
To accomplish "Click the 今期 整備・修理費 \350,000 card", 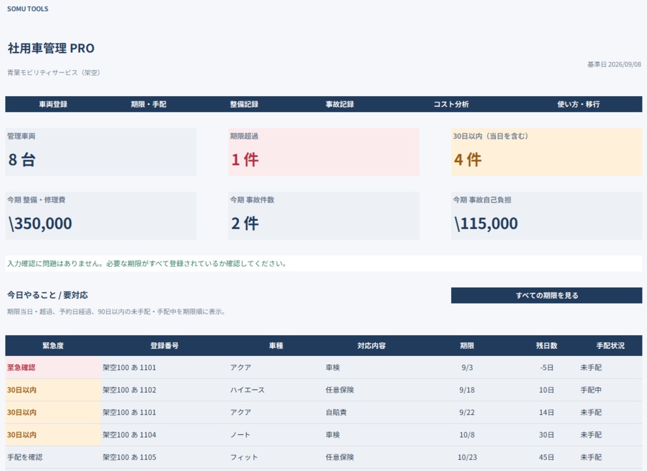I will click(x=100, y=216).
